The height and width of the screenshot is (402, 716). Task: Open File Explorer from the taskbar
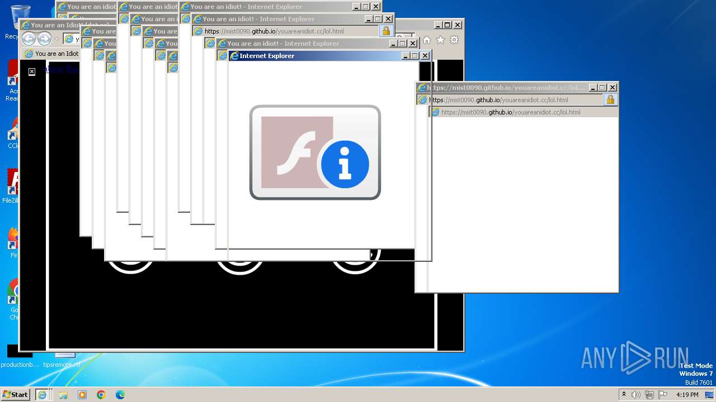point(63,395)
